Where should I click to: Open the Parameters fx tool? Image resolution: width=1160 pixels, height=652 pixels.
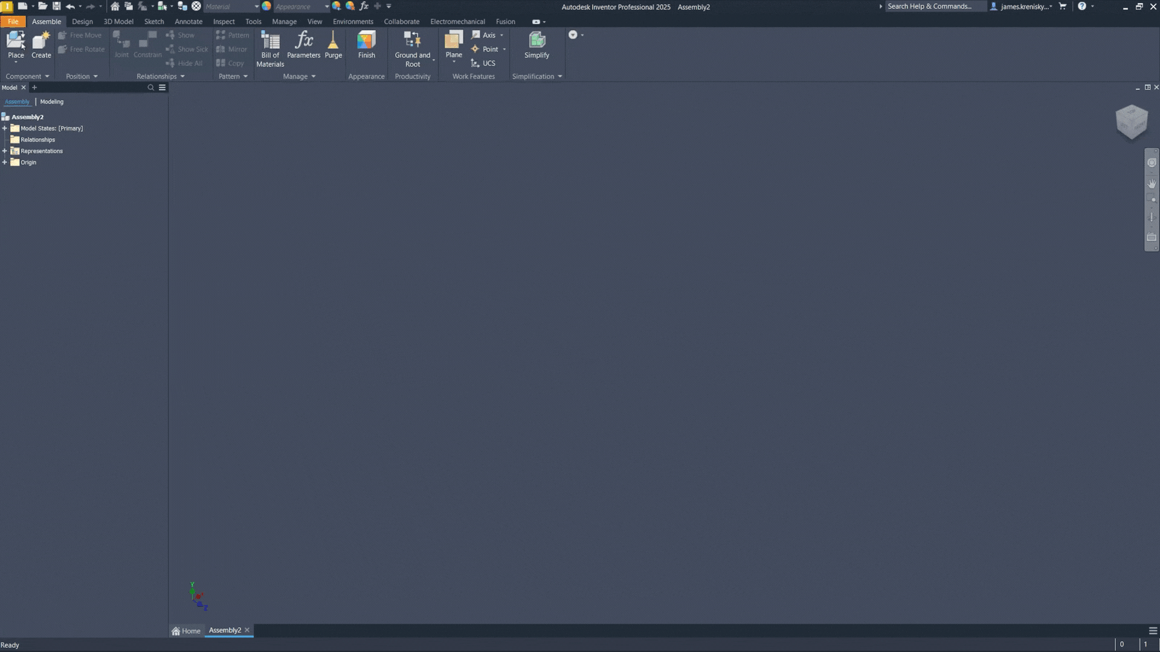click(303, 45)
